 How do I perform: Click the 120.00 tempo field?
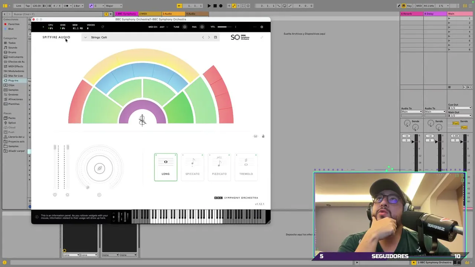[37, 6]
